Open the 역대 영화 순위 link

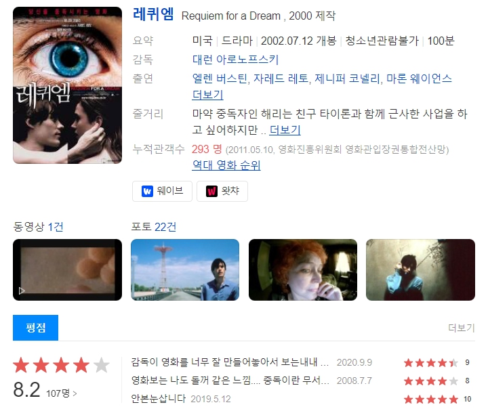click(226, 165)
